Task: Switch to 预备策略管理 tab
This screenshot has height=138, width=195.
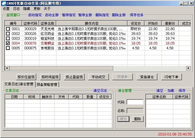Action: click(x=47, y=84)
